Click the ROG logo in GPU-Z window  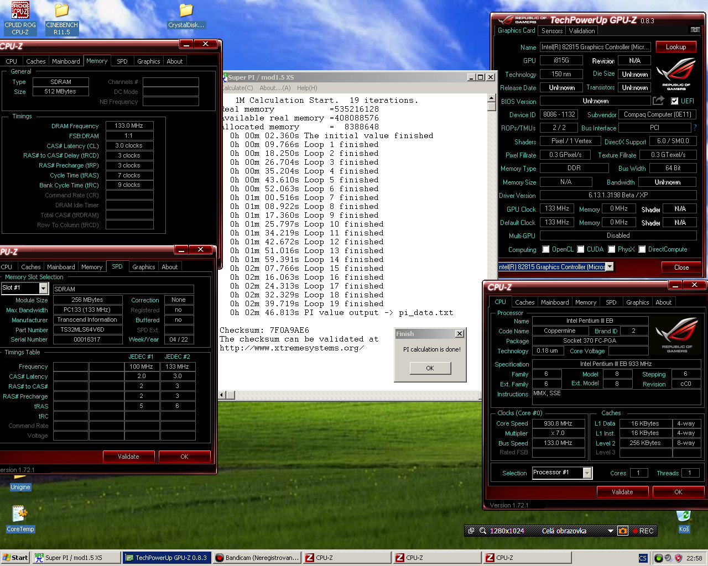(676, 75)
